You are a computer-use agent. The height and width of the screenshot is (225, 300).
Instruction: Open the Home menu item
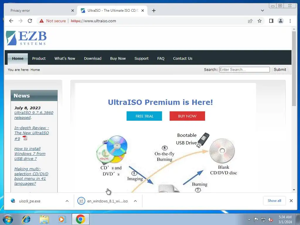(18, 59)
